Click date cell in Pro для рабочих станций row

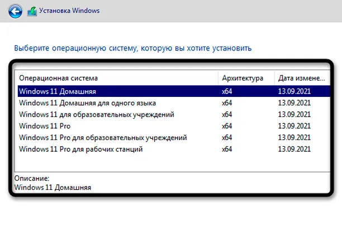click(x=294, y=149)
